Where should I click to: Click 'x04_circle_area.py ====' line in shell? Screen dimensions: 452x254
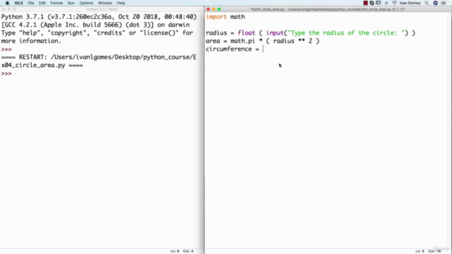coord(42,66)
